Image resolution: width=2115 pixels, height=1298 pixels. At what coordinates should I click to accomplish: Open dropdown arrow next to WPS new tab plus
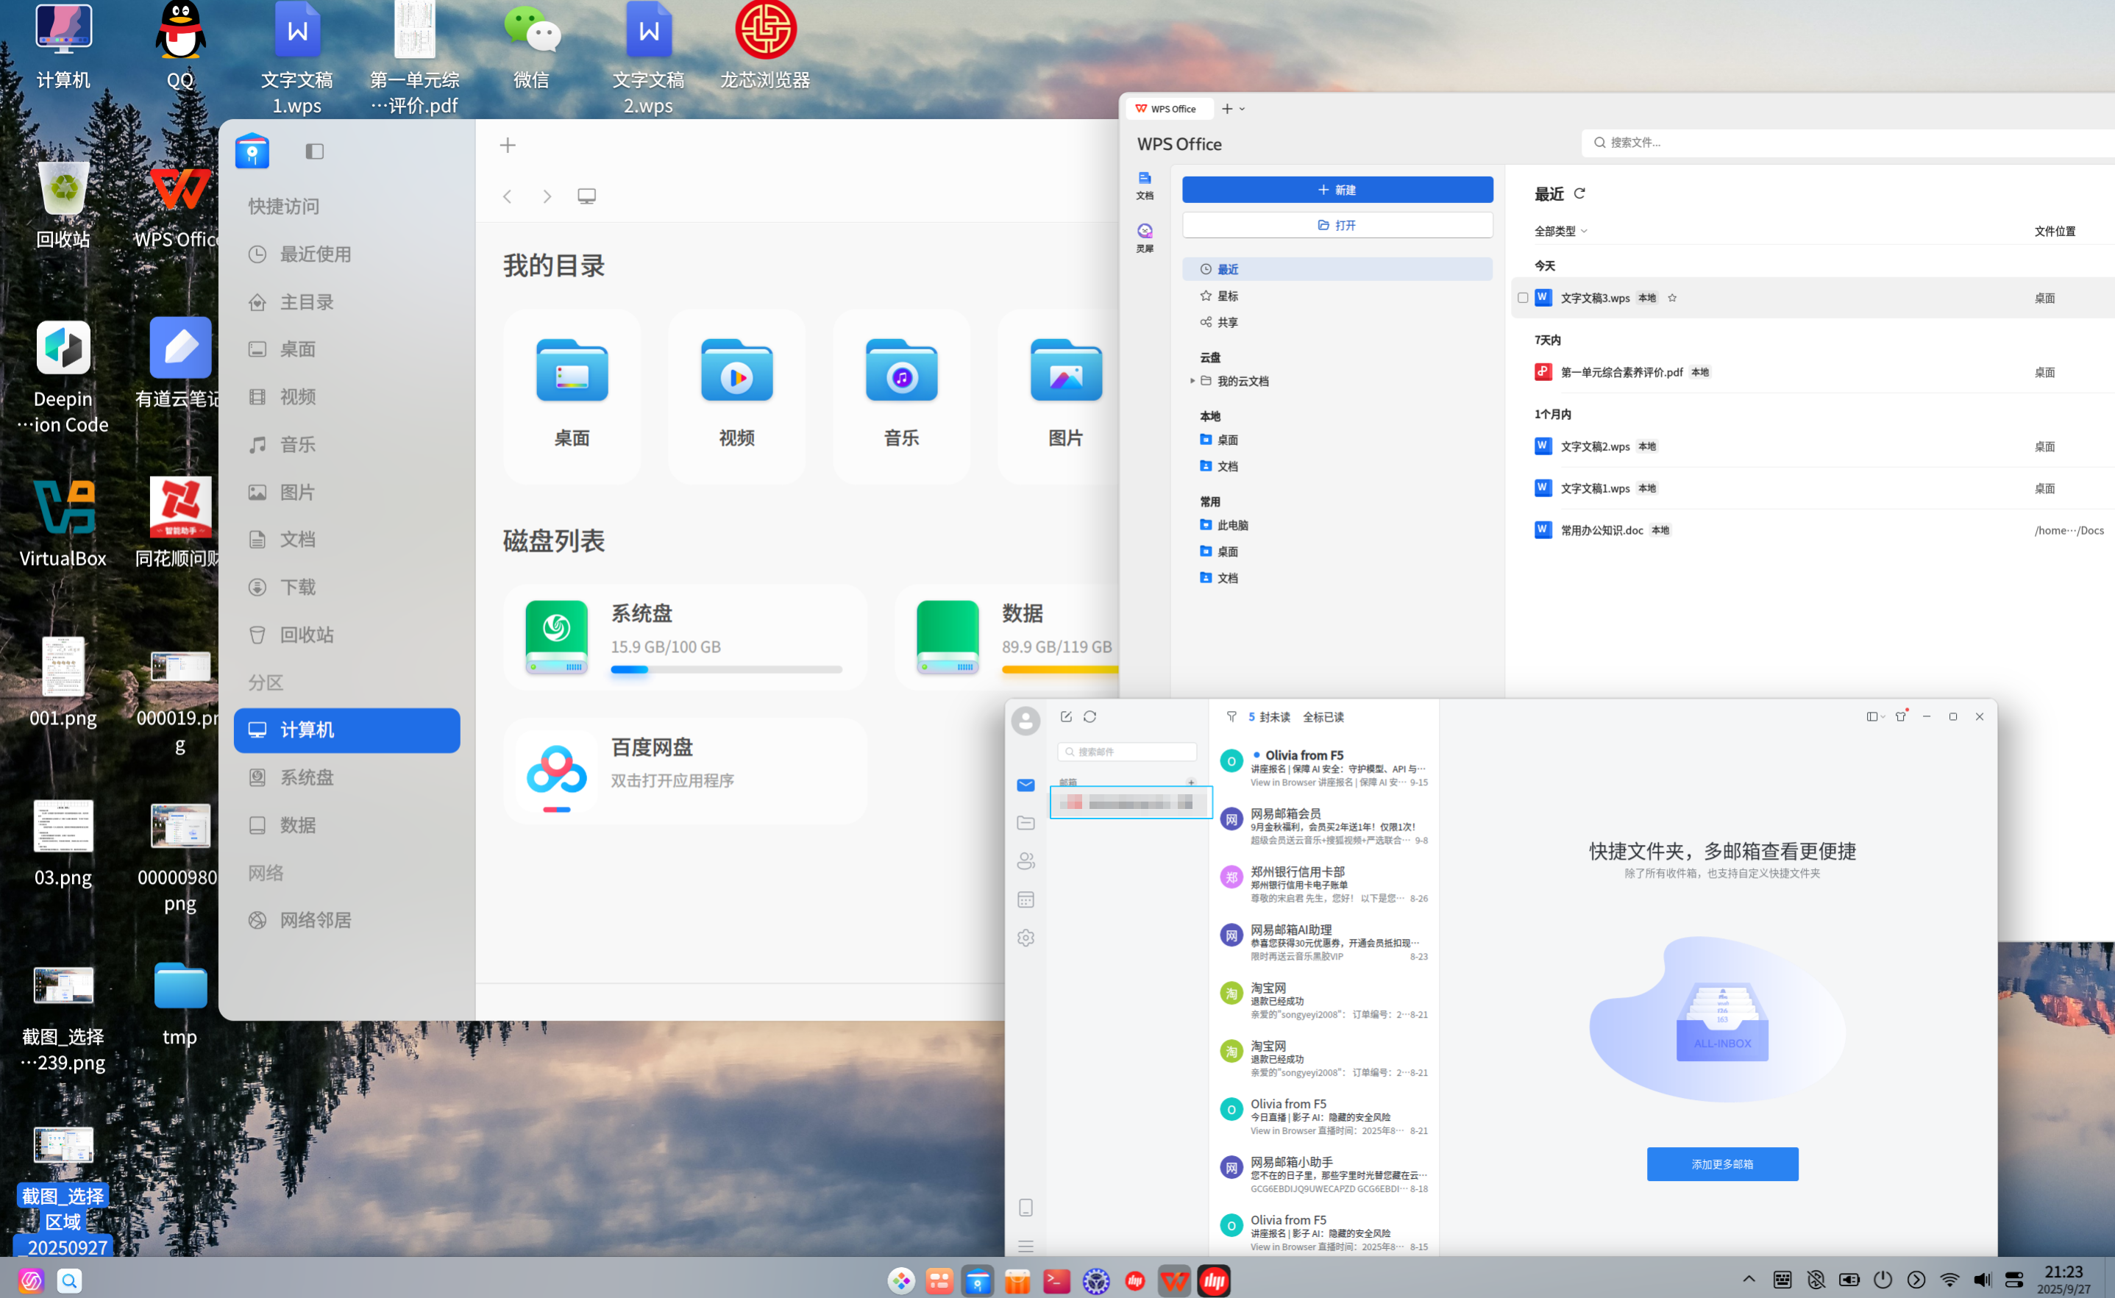pyautogui.click(x=1242, y=109)
